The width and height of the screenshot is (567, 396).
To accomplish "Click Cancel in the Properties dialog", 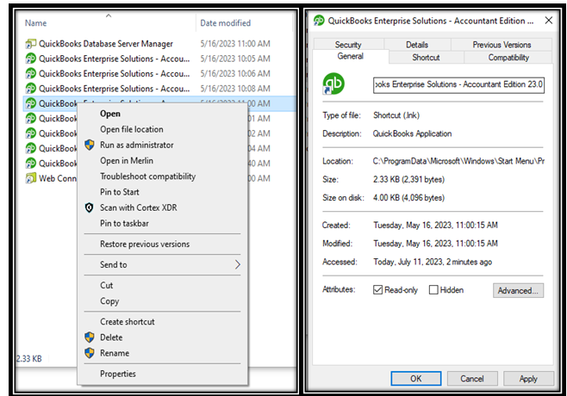I will click(x=472, y=379).
